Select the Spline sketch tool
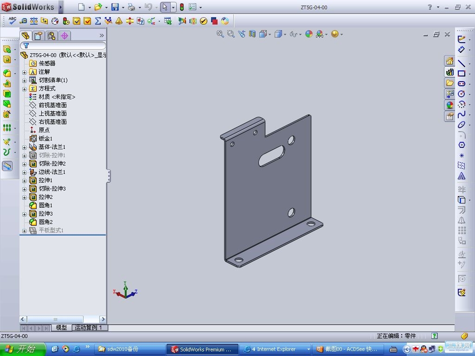This screenshot has height=356, width=475. point(462,114)
